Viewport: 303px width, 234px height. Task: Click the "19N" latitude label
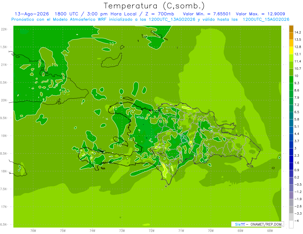[x=4, y=136]
